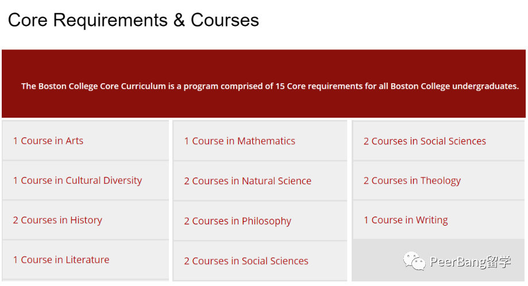Click the Boston College Core Curriculum sentence
Image resolution: width=528 pixels, height=286 pixels.
pyautogui.click(x=269, y=86)
